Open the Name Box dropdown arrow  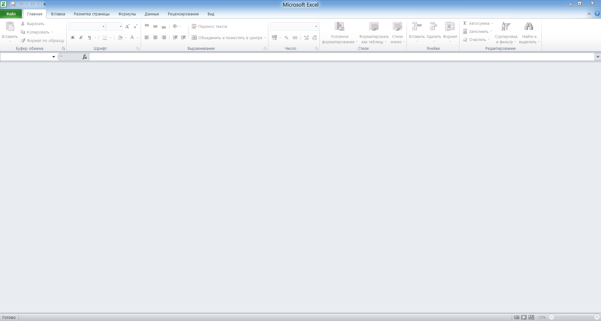tap(54, 57)
